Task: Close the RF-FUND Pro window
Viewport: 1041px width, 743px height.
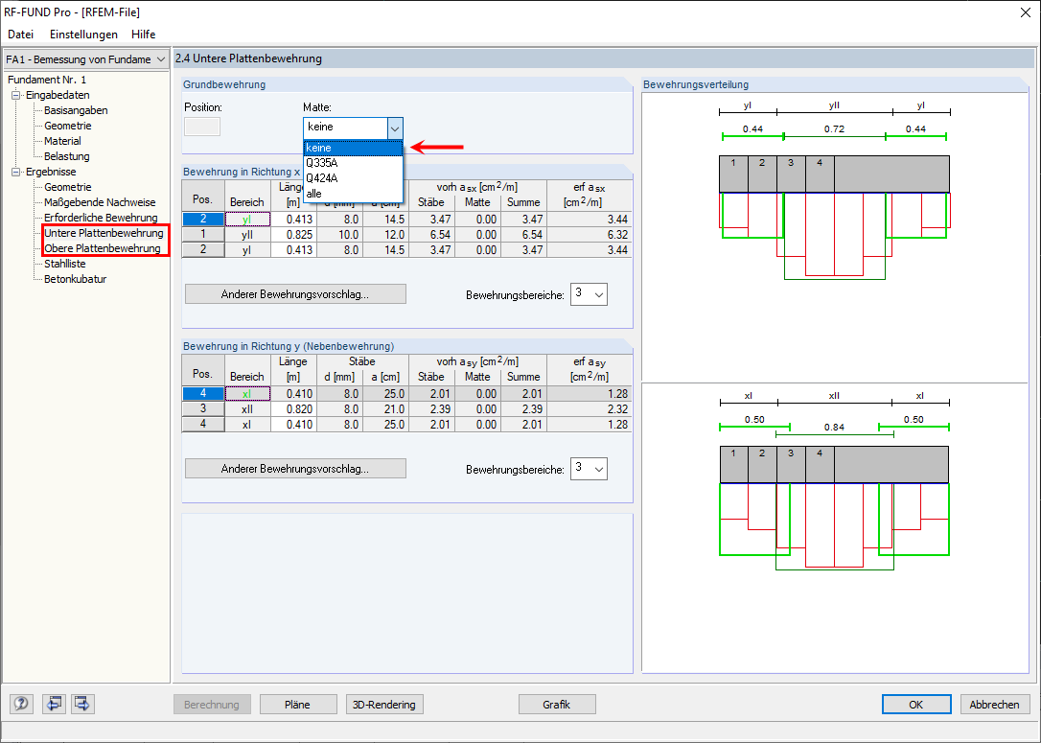Action: tap(1025, 12)
